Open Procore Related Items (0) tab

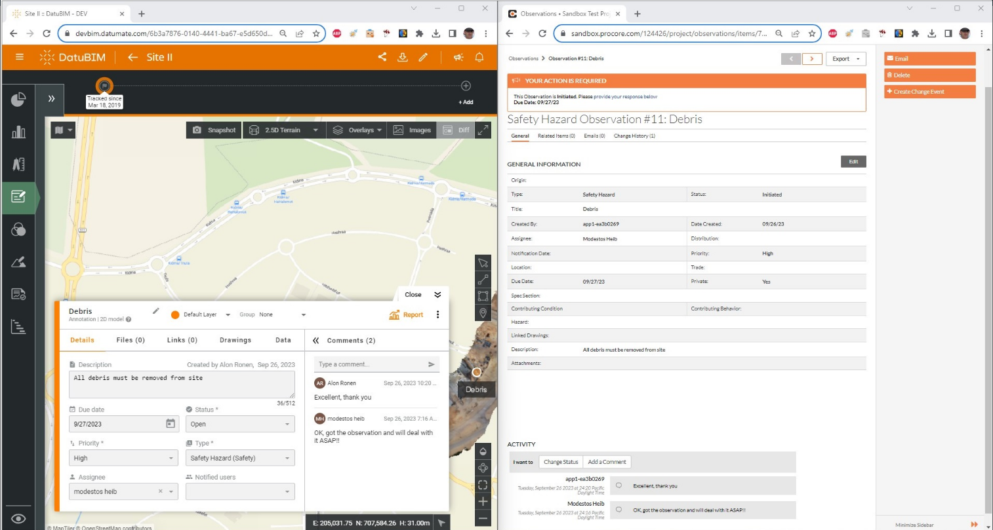coord(556,136)
